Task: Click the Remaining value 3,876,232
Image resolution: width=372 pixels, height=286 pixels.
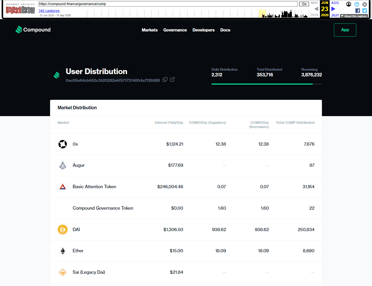Action: click(x=312, y=75)
